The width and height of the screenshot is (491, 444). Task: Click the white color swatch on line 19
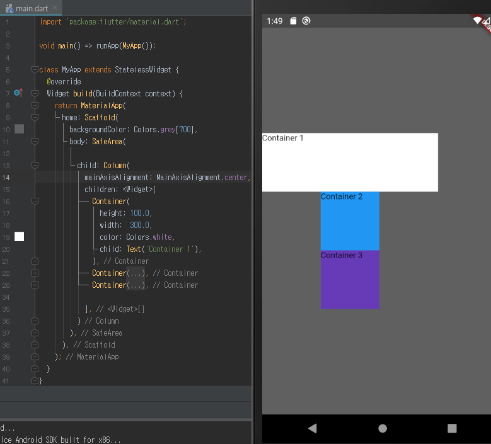tap(19, 237)
